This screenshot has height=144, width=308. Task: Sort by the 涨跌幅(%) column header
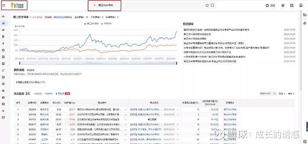pos(70,103)
